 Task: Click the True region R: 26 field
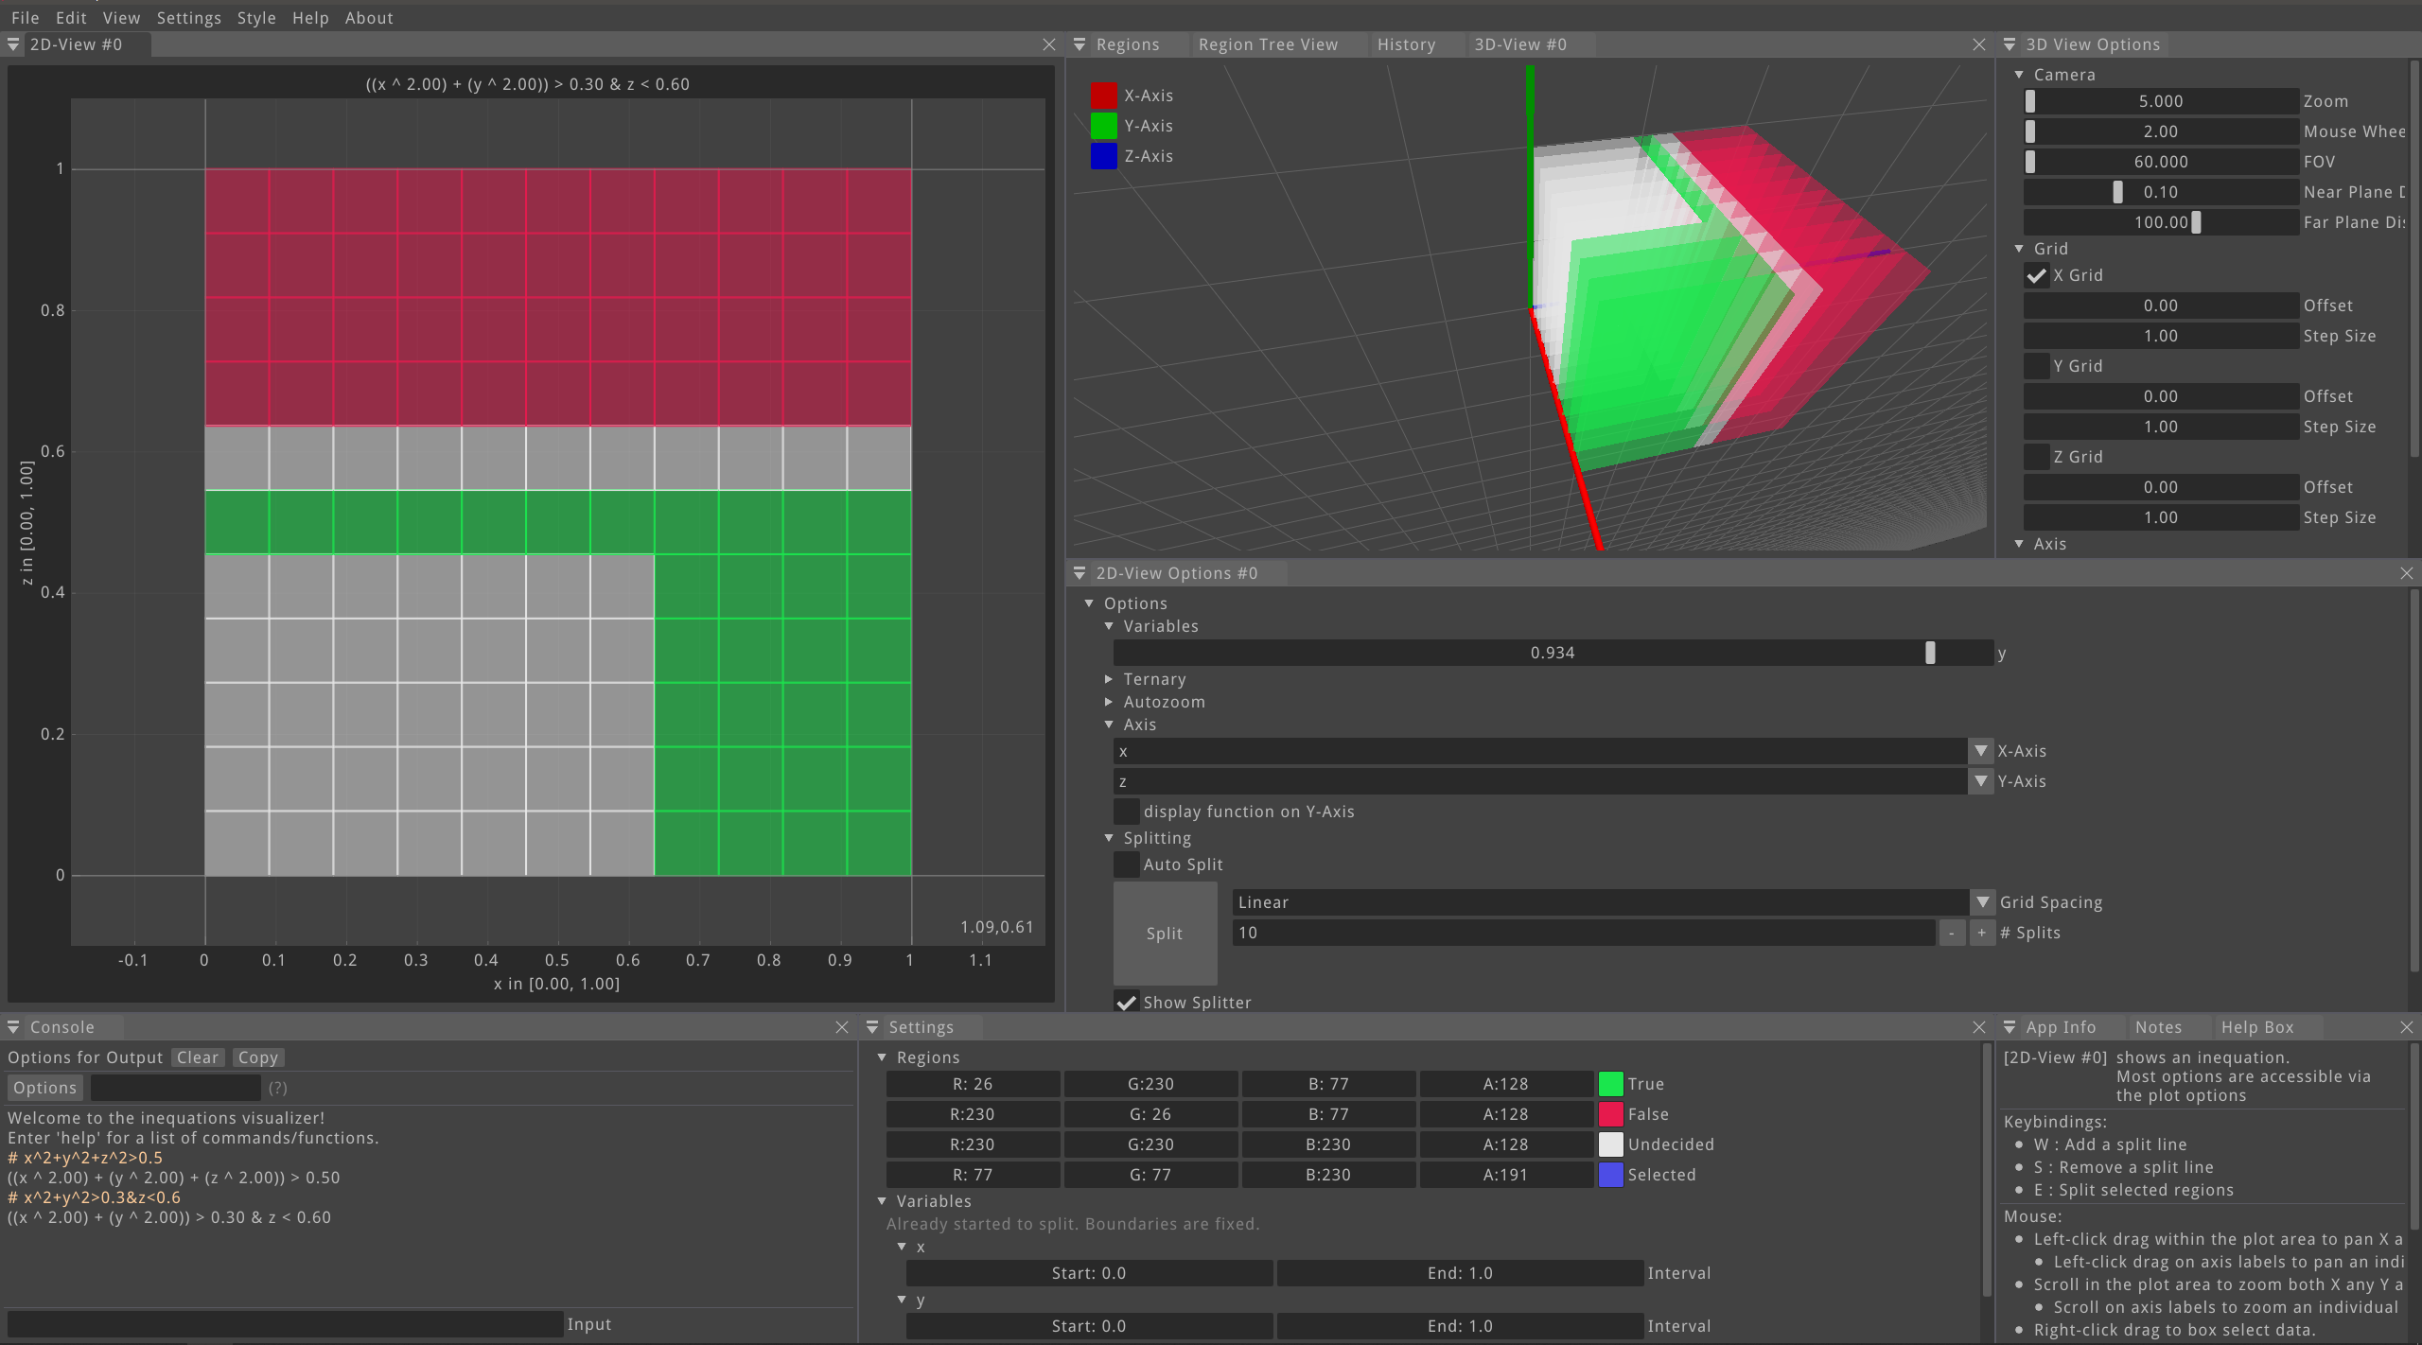tap(973, 1084)
